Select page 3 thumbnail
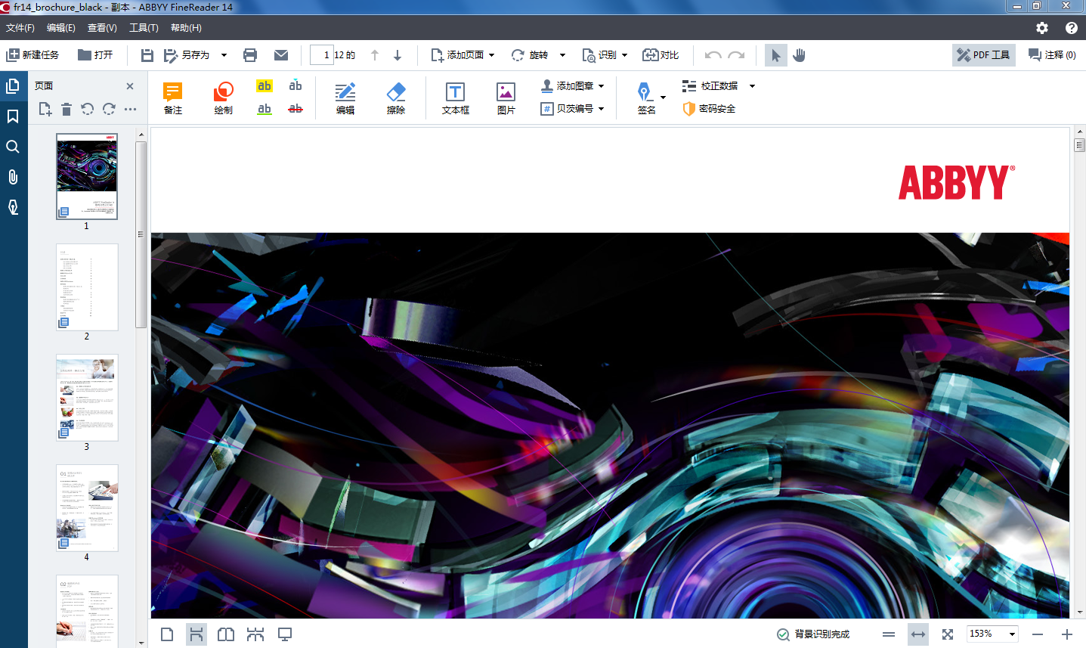 click(x=87, y=398)
